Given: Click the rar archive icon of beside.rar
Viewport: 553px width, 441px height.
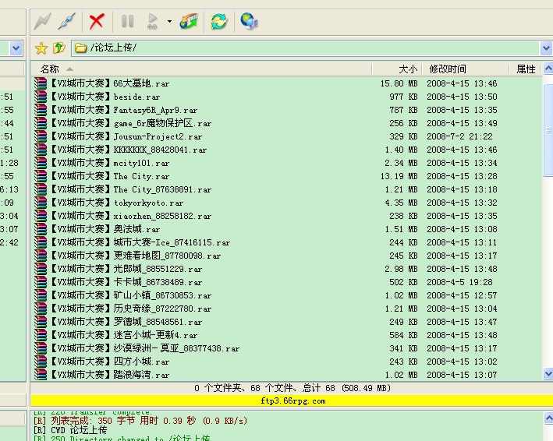Looking at the screenshot, I should click(x=41, y=97).
